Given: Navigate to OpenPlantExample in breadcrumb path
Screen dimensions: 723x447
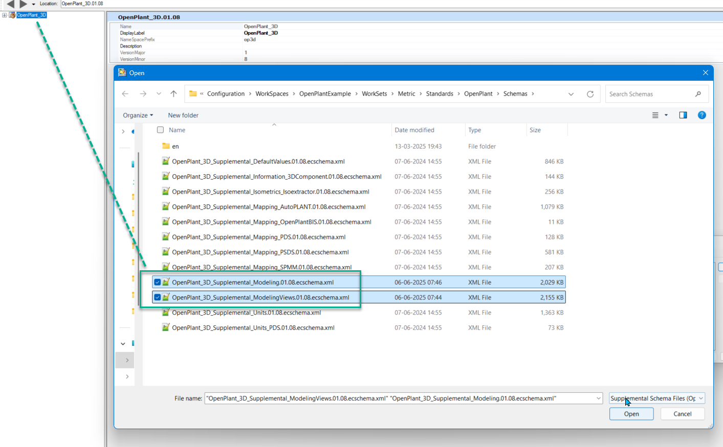Looking at the screenshot, I should [x=325, y=94].
